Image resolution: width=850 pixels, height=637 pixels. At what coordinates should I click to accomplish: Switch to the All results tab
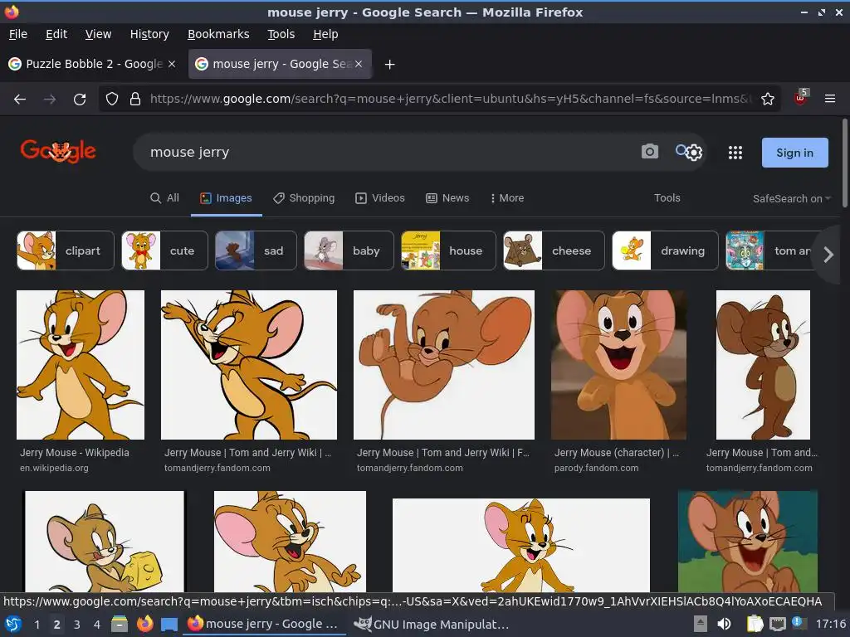pyautogui.click(x=164, y=198)
